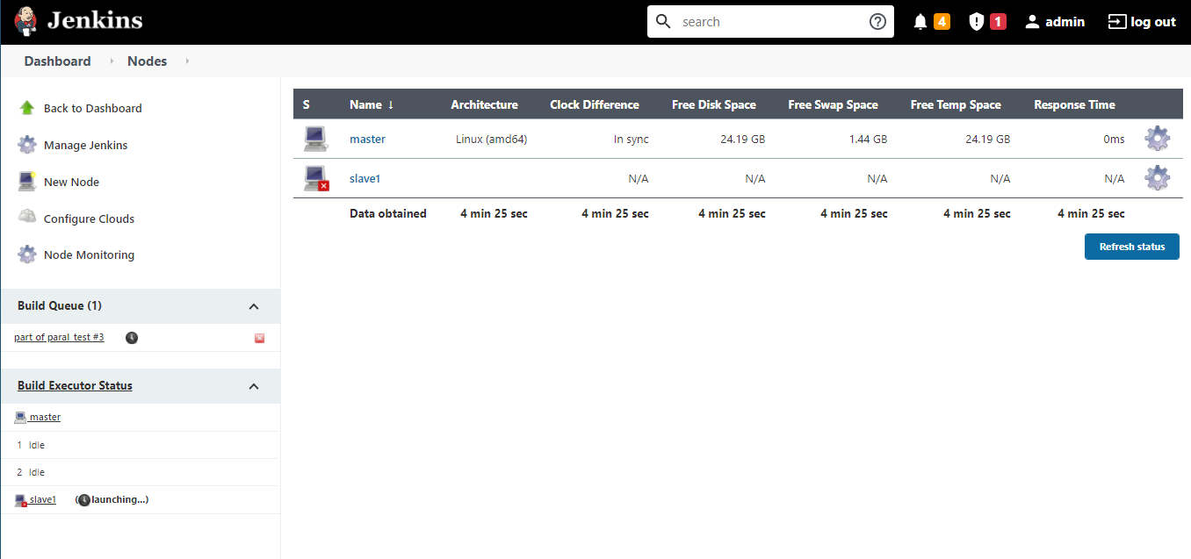The height and width of the screenshot is (559, 1191).
Task: Sort by Clock Difference column header
Action: [x=595, y=104]
